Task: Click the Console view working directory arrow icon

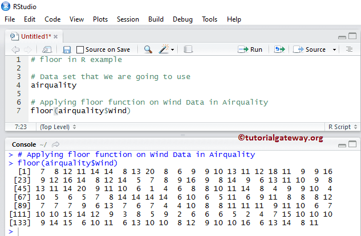Action: coord(55,144)
